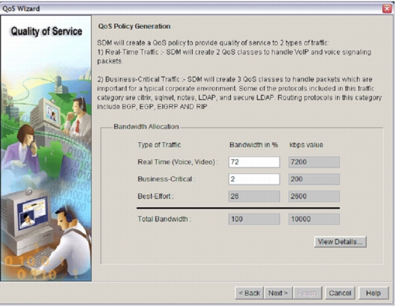Click the Business-Critical kbps value field
The height and width of the screenshot is (307, 396).
click(x=314, y=179)
